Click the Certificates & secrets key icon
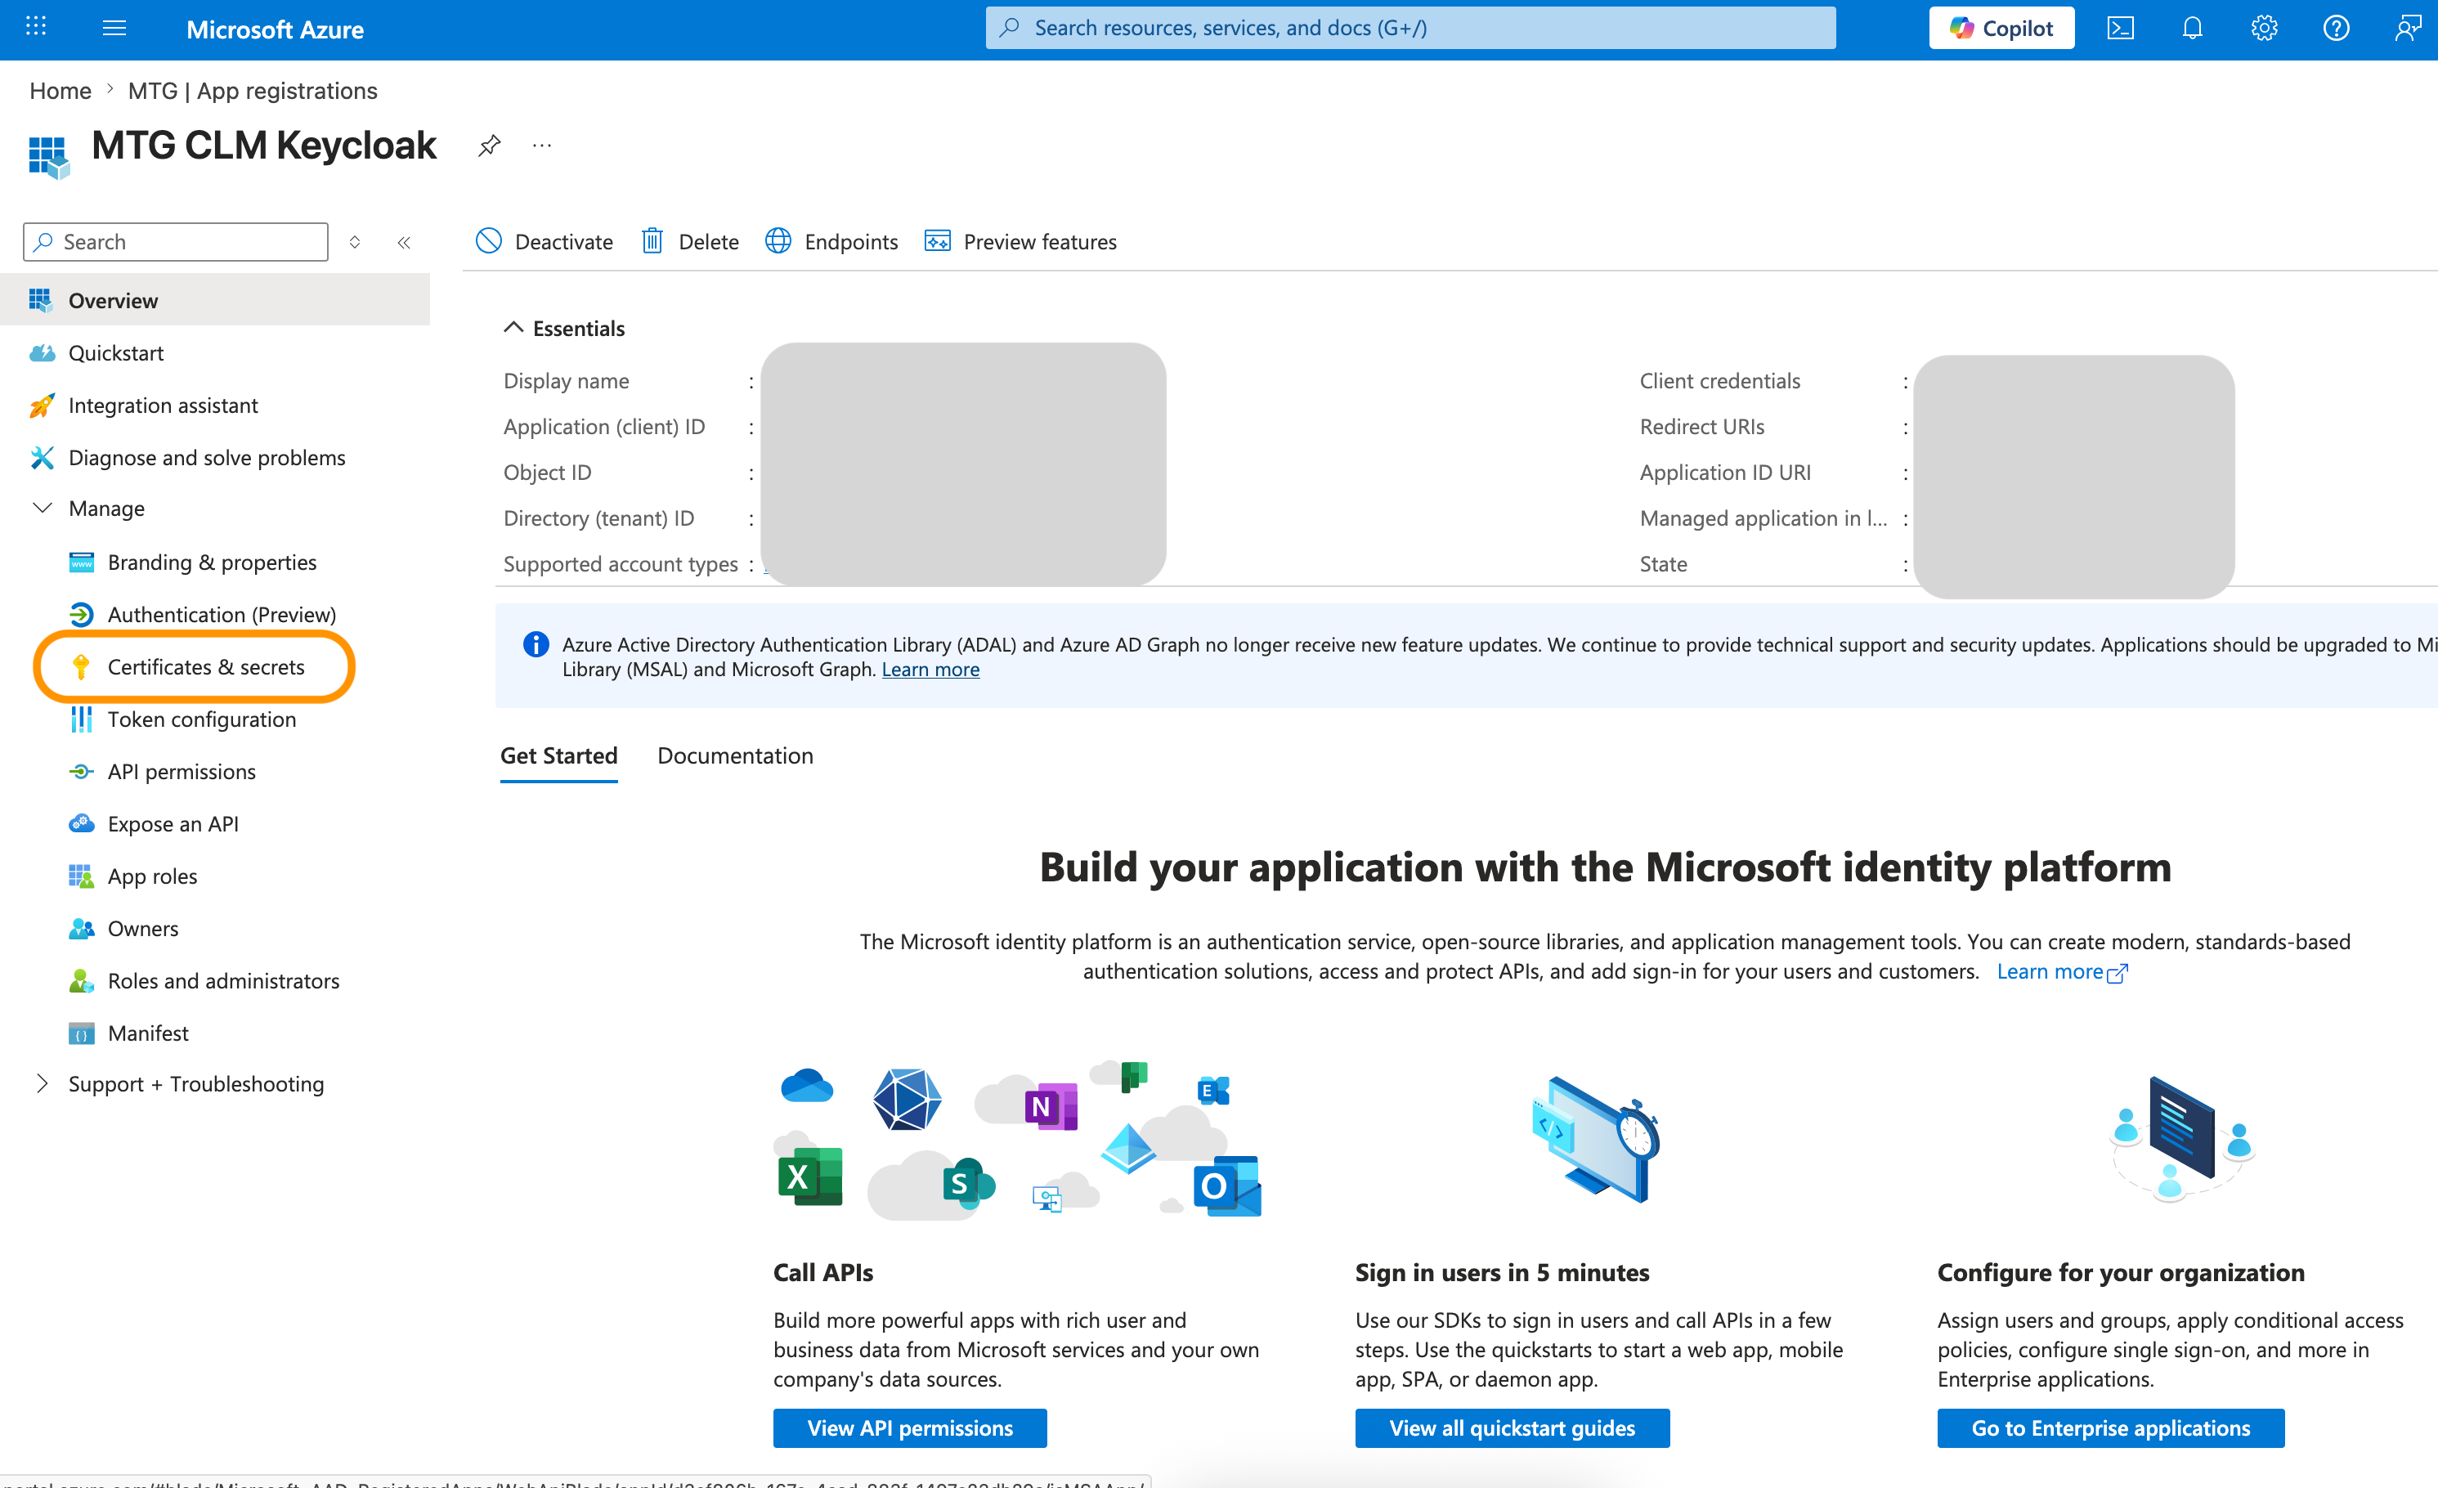The width and height of the screenshot is (2438, 1488). point(81,667)
